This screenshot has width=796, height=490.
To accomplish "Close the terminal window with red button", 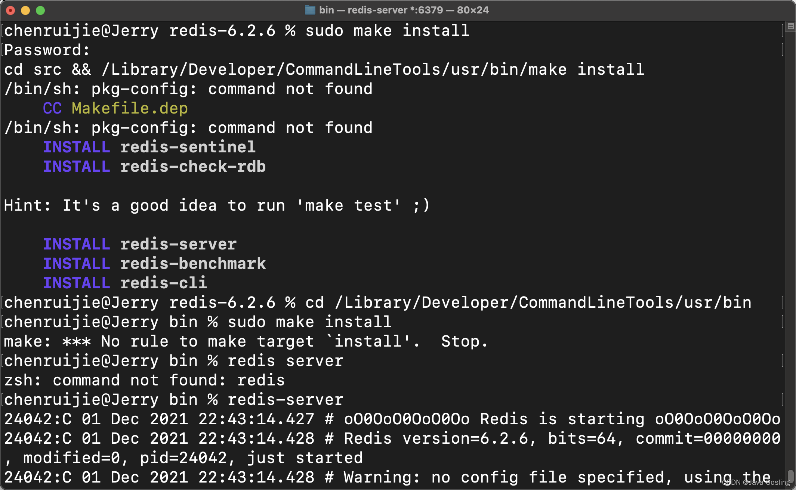I will coord(10,10).
